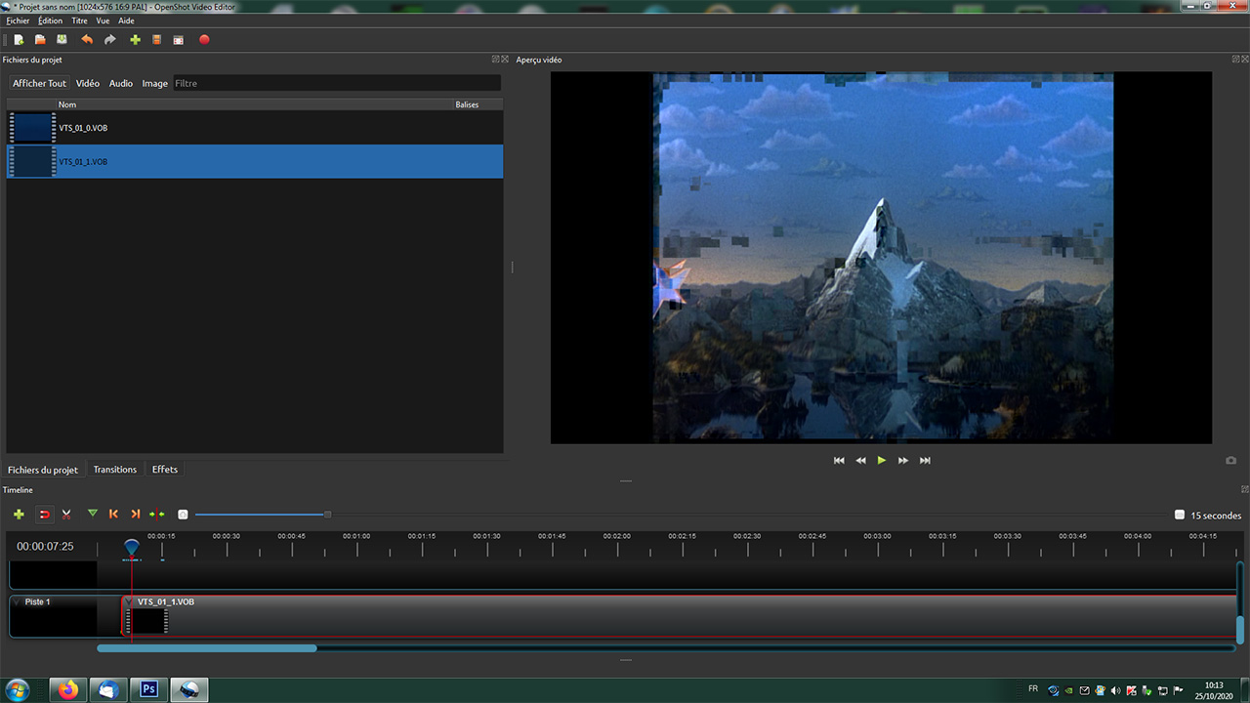The width and height of the screenshot is (1250, 703).
Task: Expand Piste 1 track menu arrow
Action: point(17,602)
